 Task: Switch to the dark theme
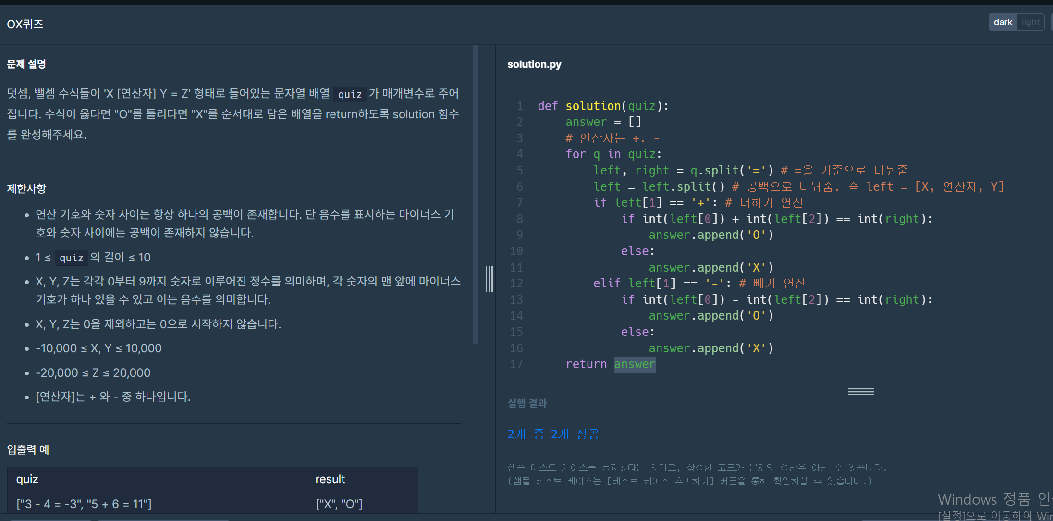[x=1003, y=22]
